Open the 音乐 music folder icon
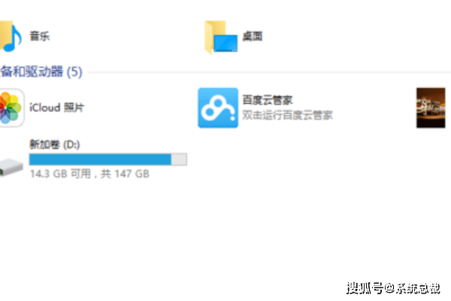This screenshot has height=301, width=451. click(11, 36)
